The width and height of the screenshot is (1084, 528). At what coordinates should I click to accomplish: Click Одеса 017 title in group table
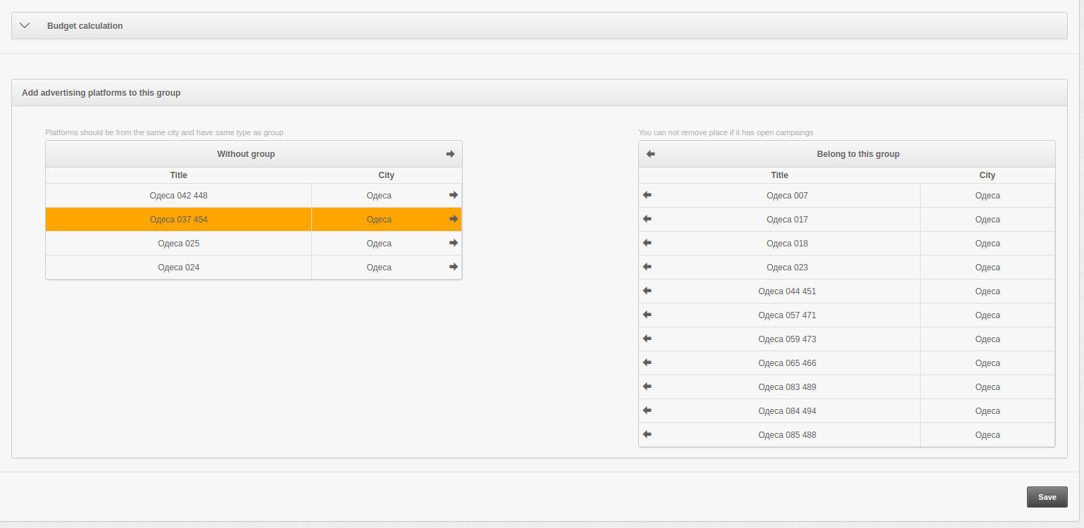click(787, 220)
